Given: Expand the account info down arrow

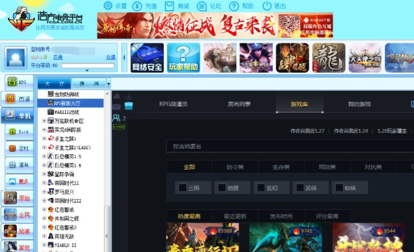Looking at the screenshot, I should [x=87, y=70].
